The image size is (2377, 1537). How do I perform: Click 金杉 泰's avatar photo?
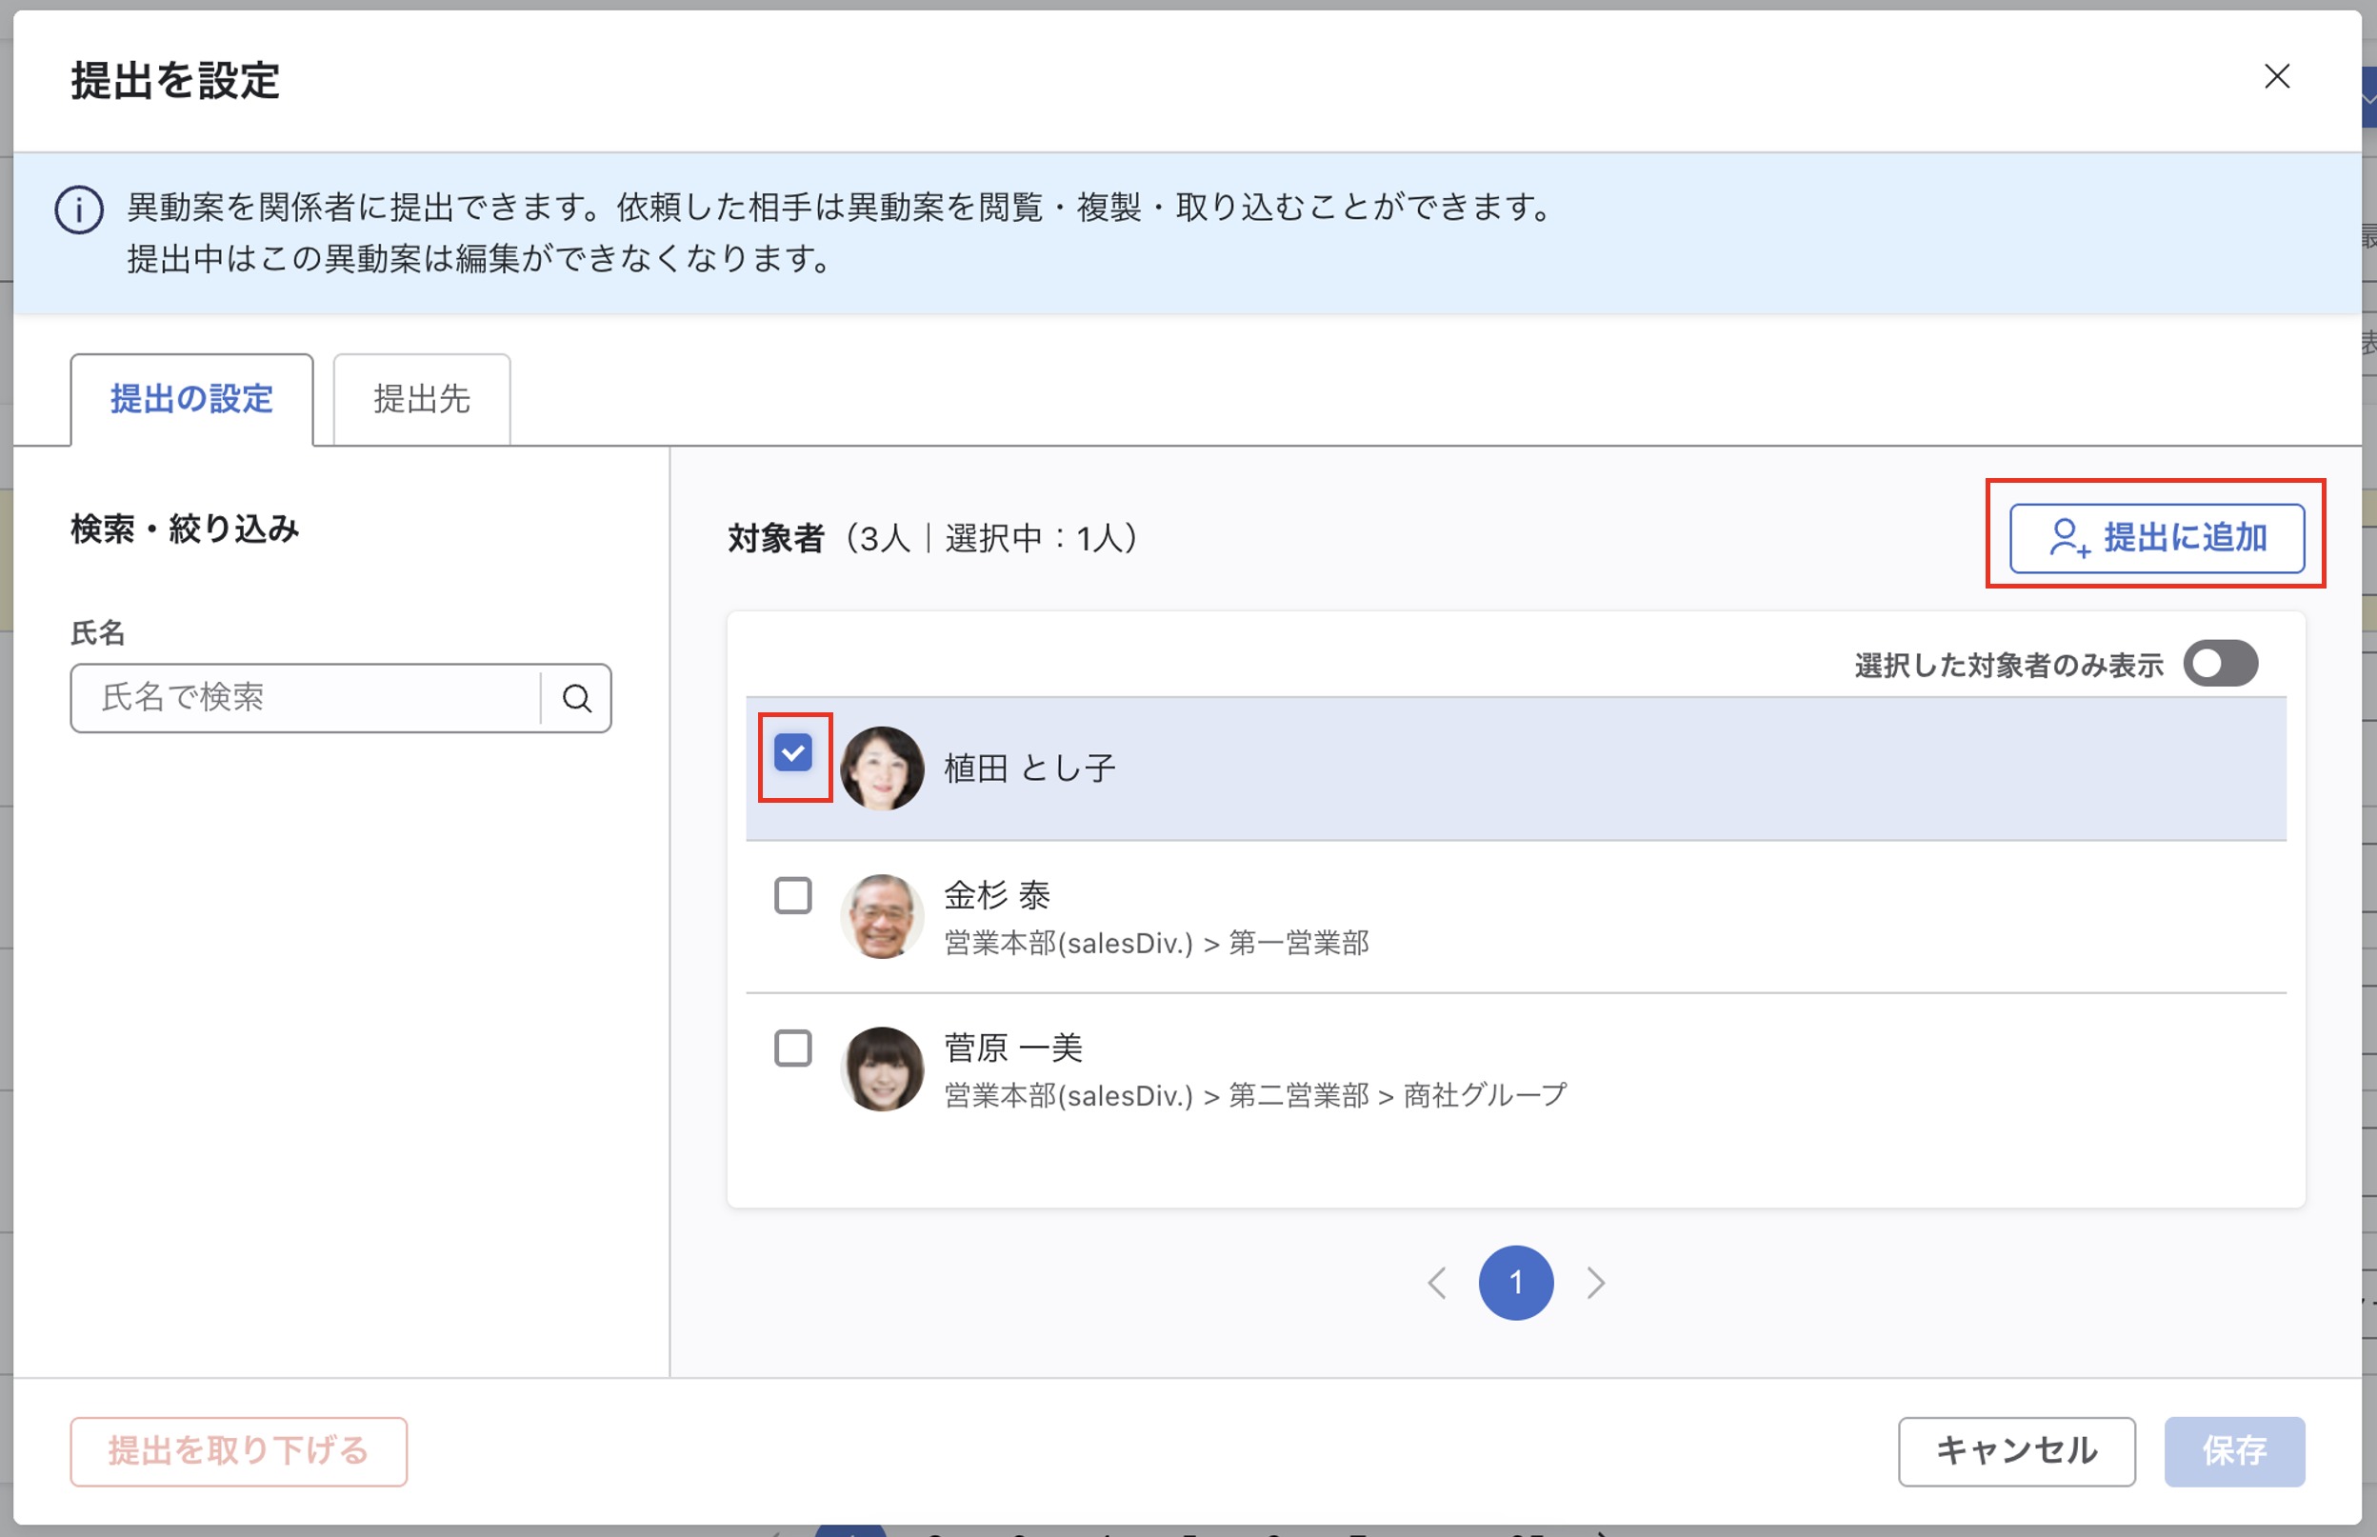pyautogui.click(x=881, y=916)
